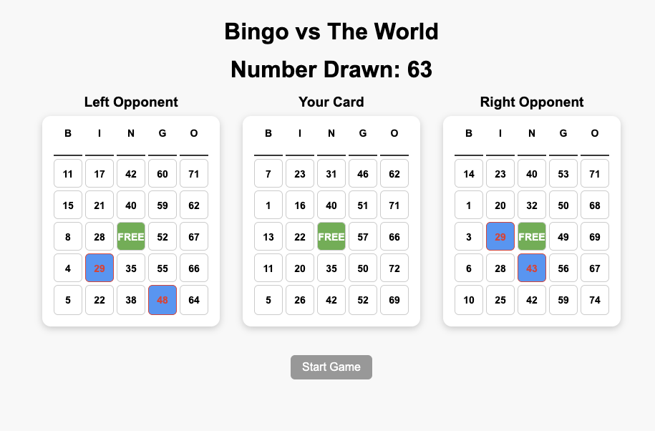Image resolution: width=655 pixels, height=431 pixels.
Task: Select the FREE space on Right Opponent's card
Action: point(531,236)
